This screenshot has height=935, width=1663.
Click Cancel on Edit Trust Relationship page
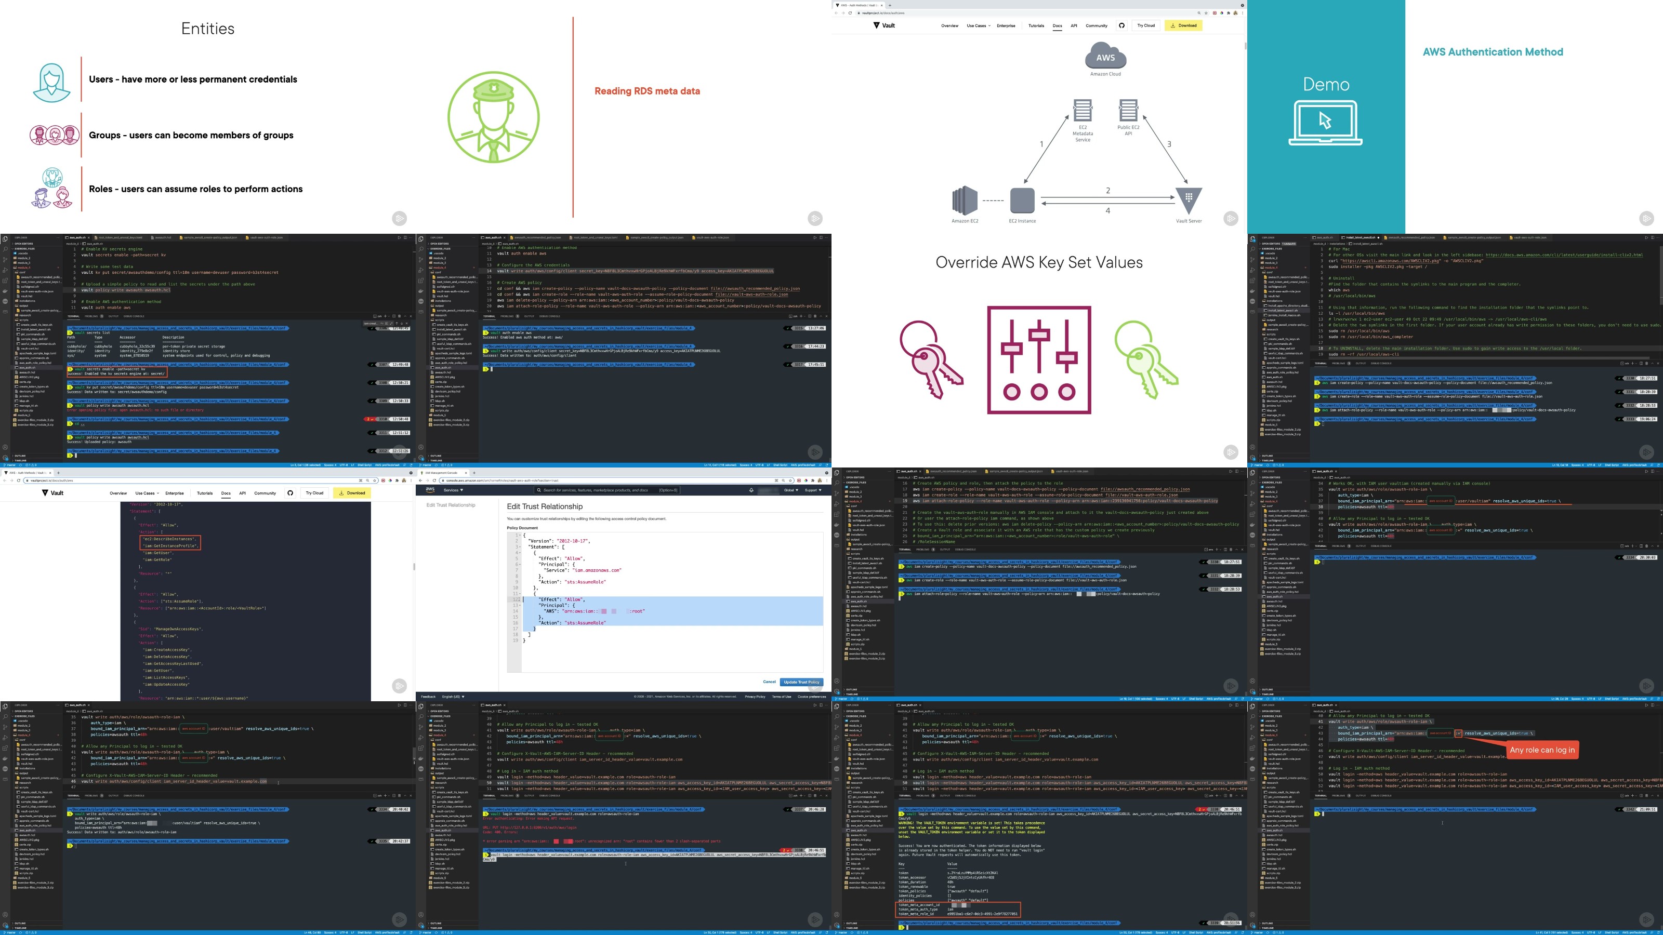pyautogui.click(x=769, y=682)
